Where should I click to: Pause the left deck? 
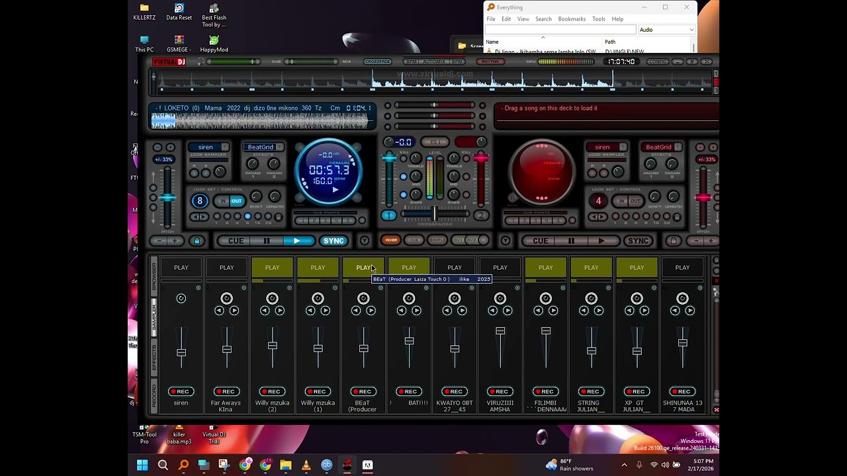point(266,241)
